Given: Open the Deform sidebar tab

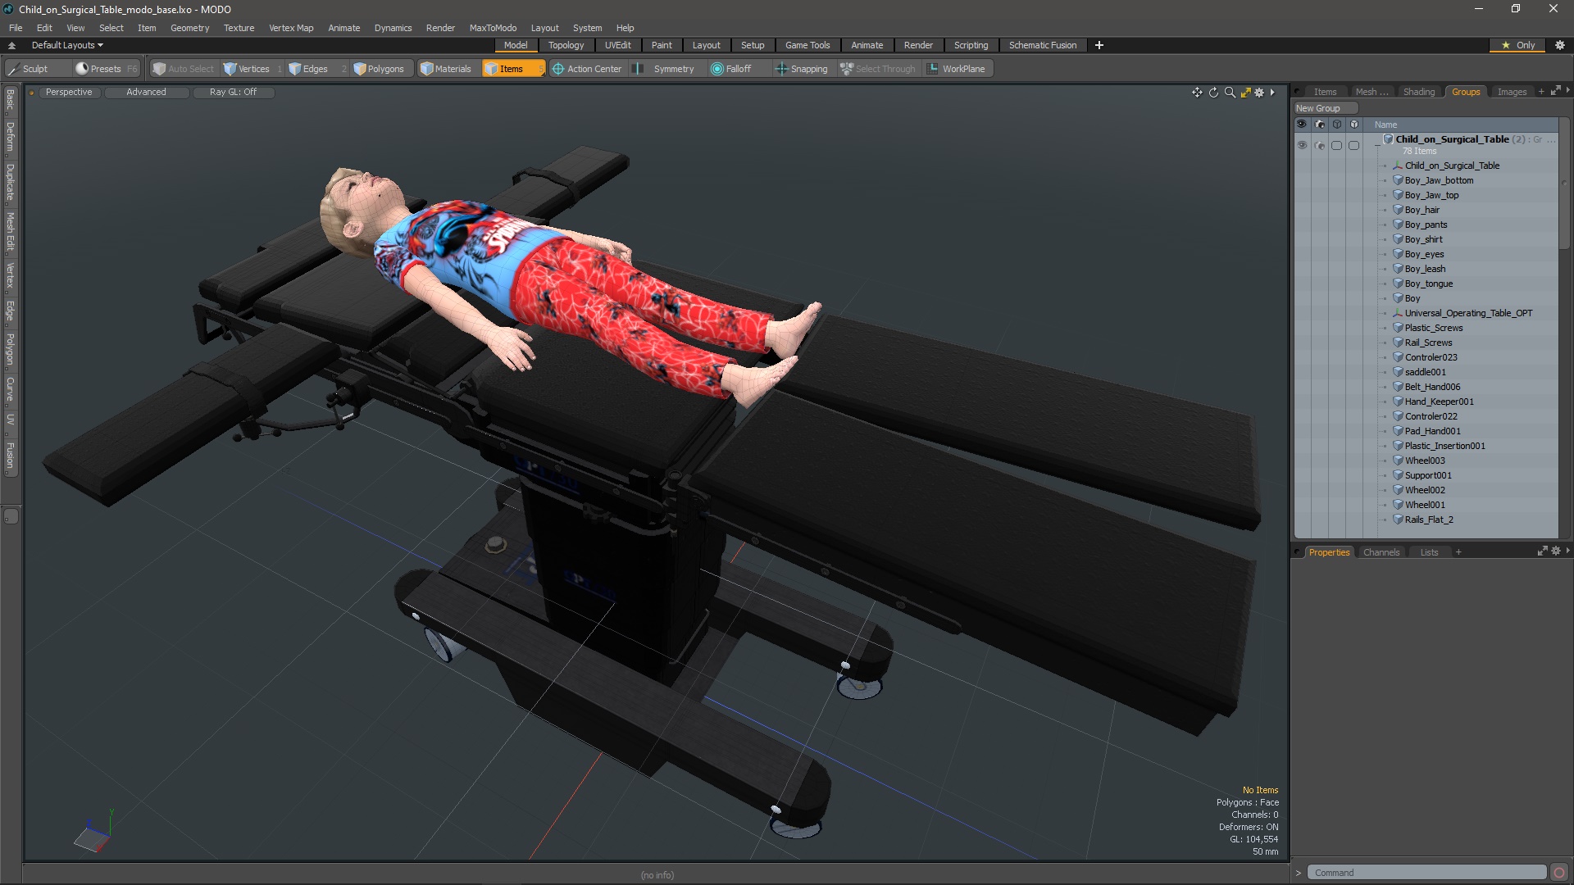Looking at the screenshot, I should point(10,137).
